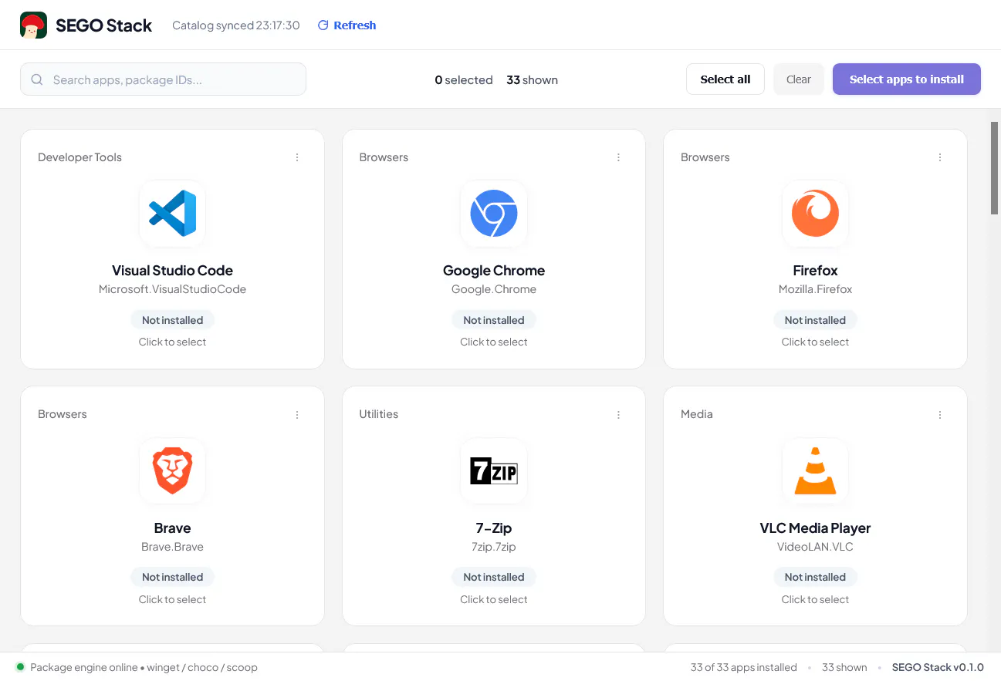This screenshot has width=1001, height=681.
Task: Click SEGO Stack v0.1.0 version label
Action: coord(938,667)
